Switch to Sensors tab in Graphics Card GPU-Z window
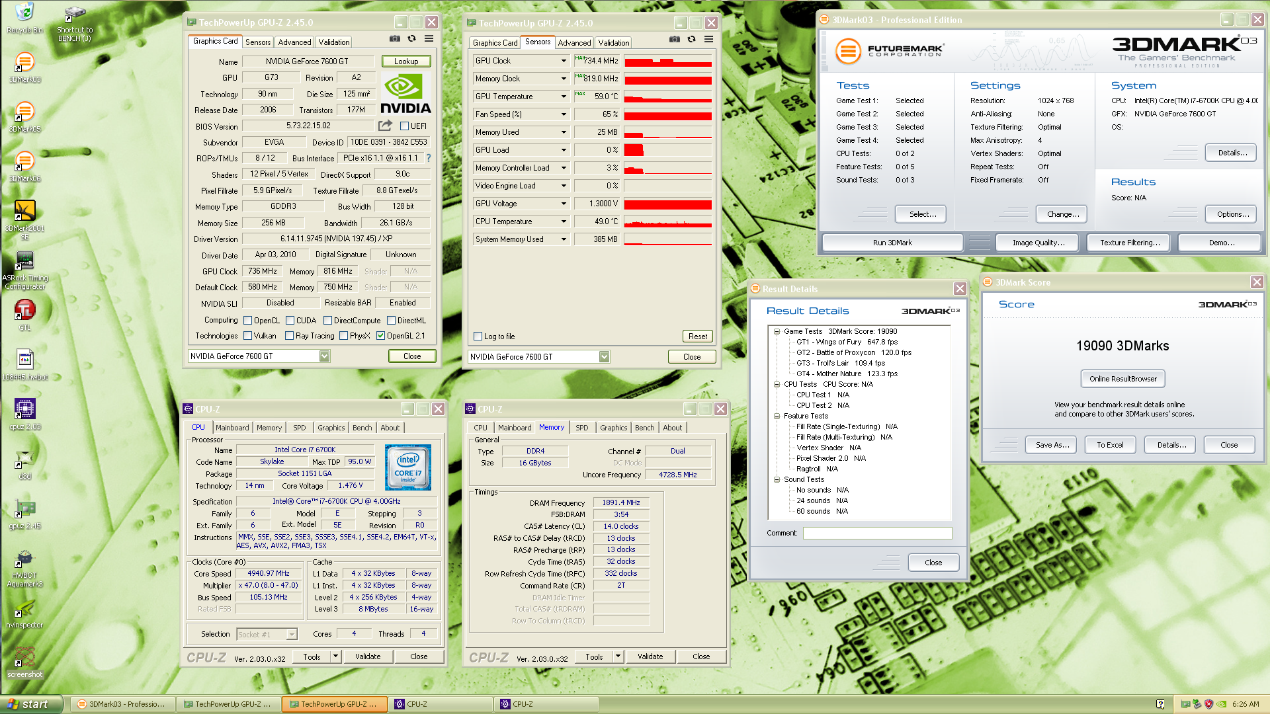The width and height of the screenshot is (1270, 714). tap(258, 42)
